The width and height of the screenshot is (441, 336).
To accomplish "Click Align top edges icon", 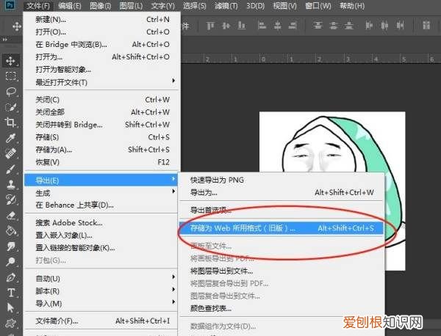I will click(210, 26).
